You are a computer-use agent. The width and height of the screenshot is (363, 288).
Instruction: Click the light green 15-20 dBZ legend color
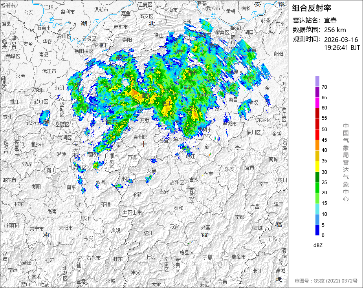(317, 198)
